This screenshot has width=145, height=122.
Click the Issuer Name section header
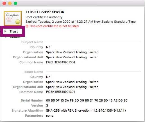click(33, 72)
